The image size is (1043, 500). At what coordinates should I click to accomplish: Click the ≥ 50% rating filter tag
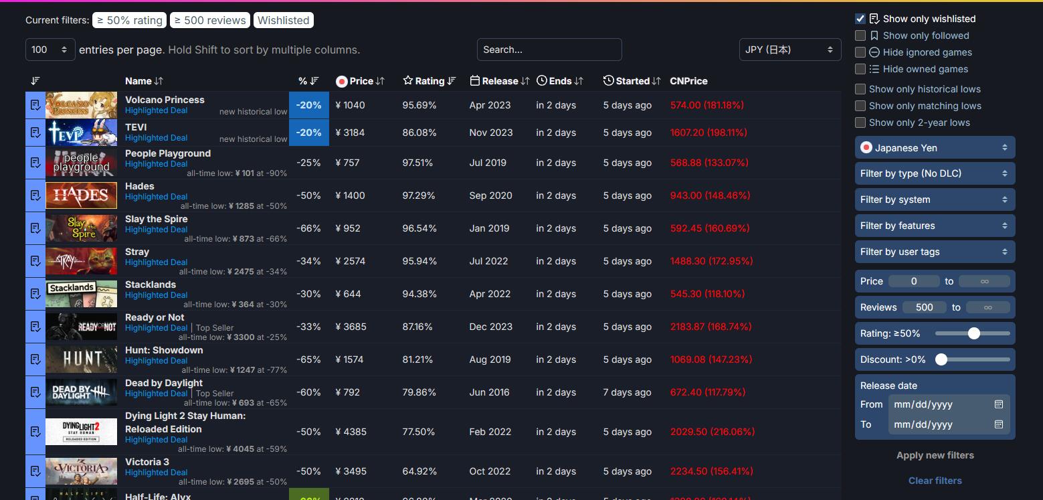130,20
